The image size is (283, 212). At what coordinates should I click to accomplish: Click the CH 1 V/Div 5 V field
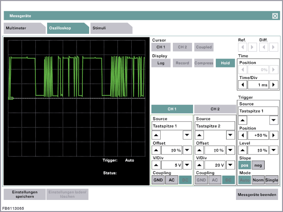click(172, 165)
